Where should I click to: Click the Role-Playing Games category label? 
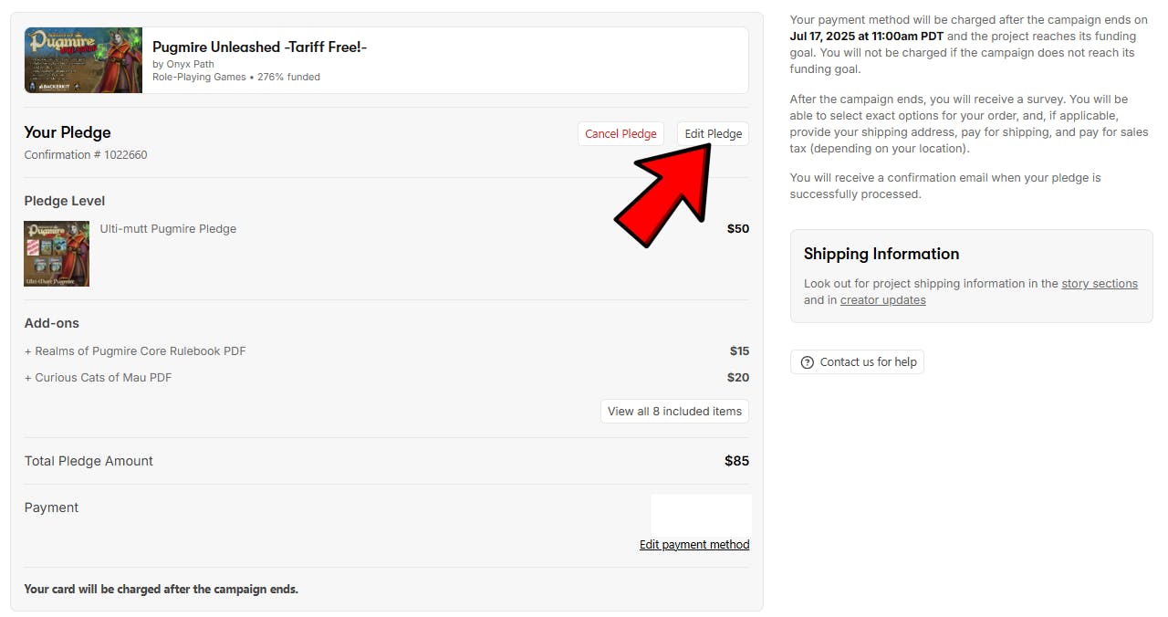coord(199,78)
